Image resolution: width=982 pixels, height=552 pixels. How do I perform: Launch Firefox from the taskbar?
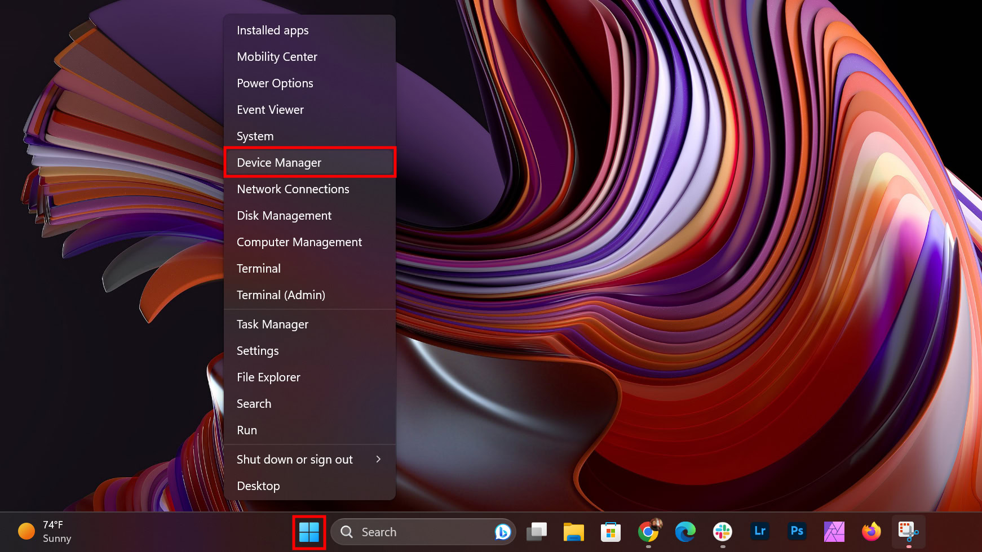tap(872, 531)
